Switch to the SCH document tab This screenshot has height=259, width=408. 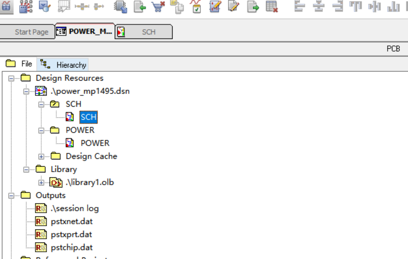148,32
